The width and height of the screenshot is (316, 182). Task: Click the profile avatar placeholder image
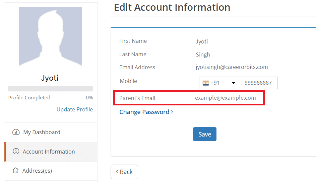(x=51, y=36)
